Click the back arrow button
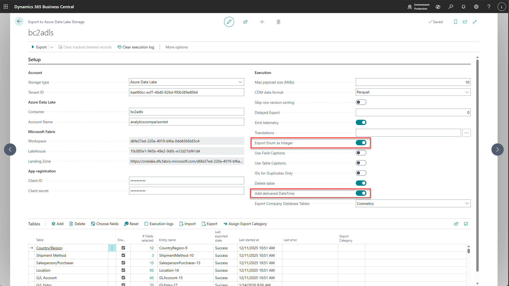This screenshot has width=509, height=286. point(19,22)
